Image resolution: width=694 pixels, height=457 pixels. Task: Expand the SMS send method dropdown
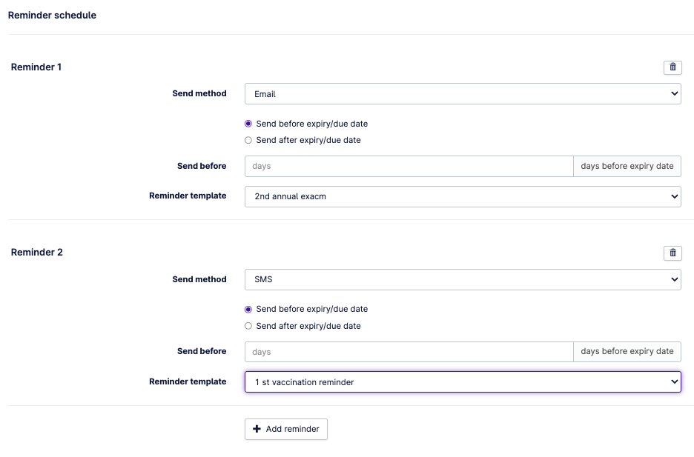coord(463,279)
